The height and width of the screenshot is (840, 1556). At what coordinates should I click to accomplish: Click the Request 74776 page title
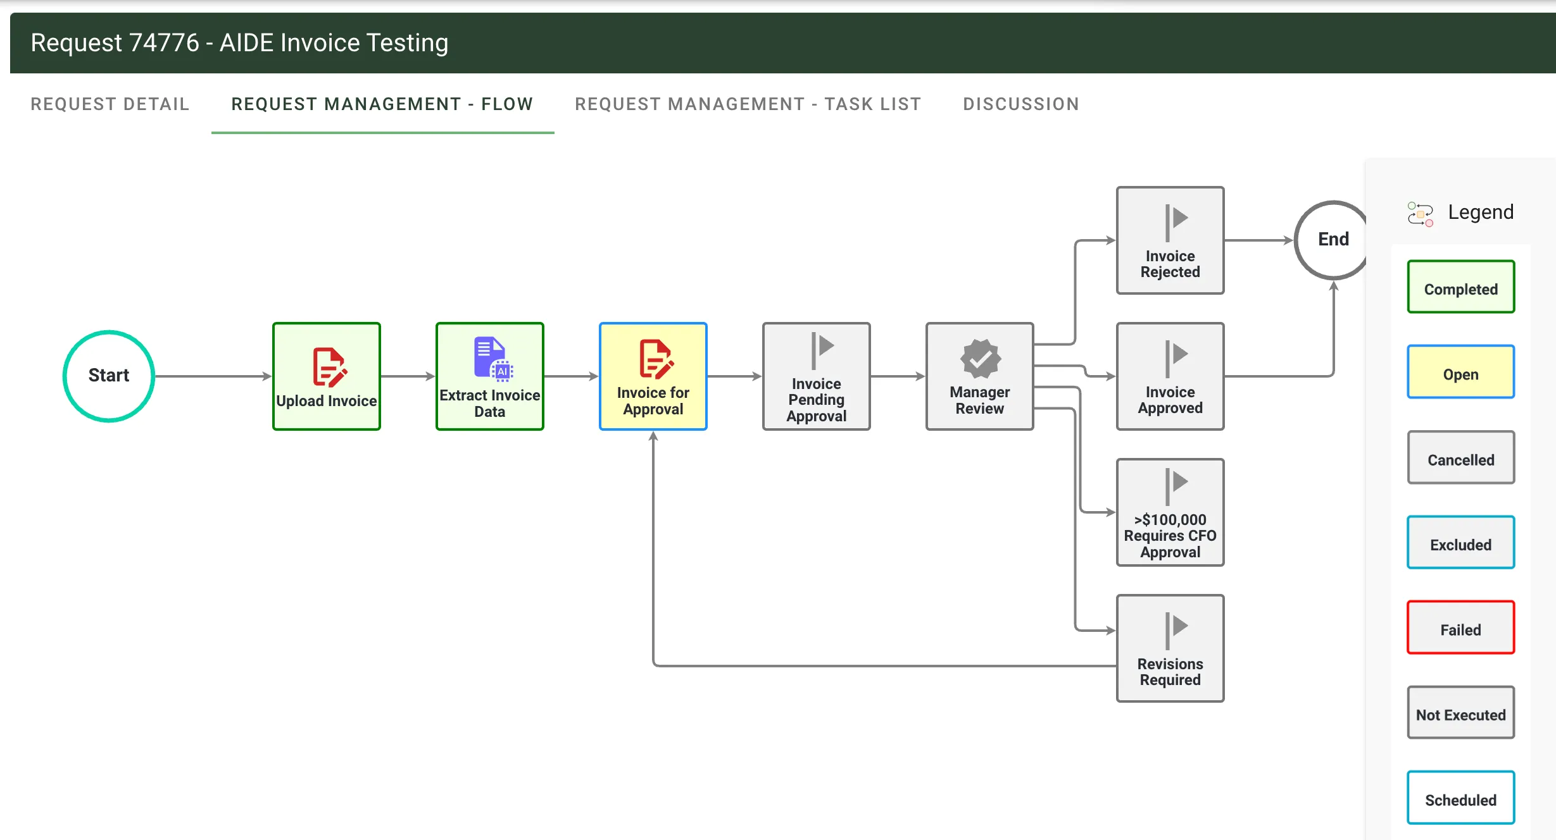pos(239,43)
